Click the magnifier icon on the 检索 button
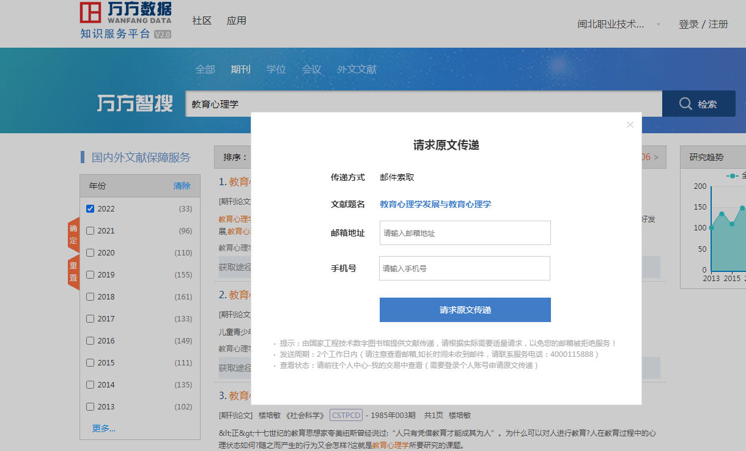Viewport: 746px width, 451px height. click(x=685, y=103)
